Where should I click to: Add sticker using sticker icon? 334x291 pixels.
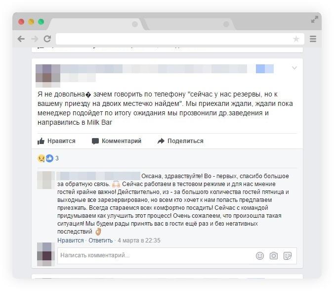coord(288,256)
